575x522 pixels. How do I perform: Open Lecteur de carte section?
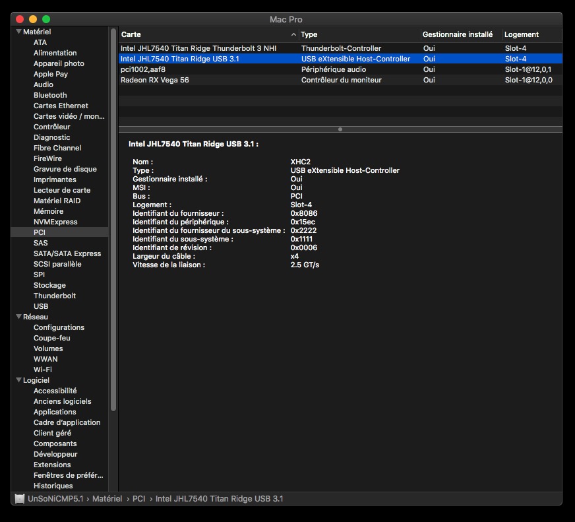pos(62,190)
